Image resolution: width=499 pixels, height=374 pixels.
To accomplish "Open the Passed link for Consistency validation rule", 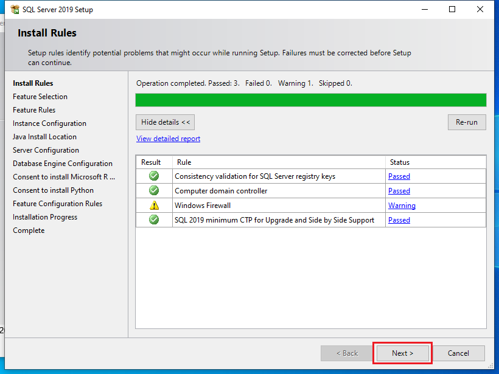I will 399,176.
